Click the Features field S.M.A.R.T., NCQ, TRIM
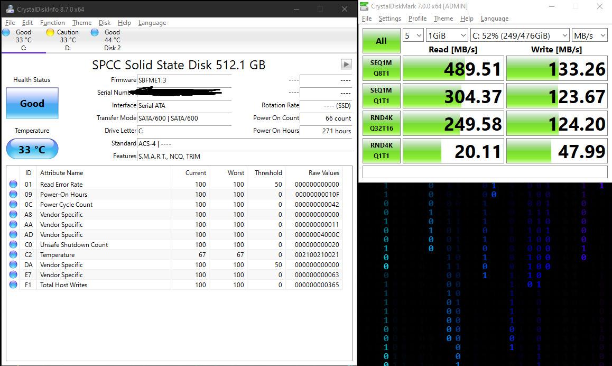The height and width of the screenshot is (366, 612). click(x=244, y=156)
